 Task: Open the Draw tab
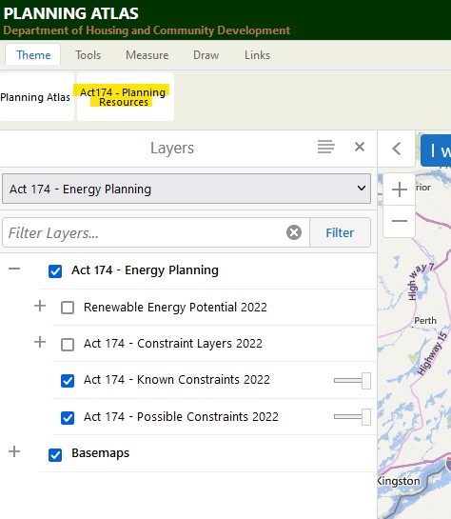[x=206, y=55]
